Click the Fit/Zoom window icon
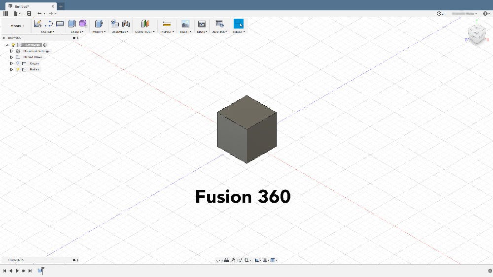Screen dimensions: 493x277 click(247, 260)
